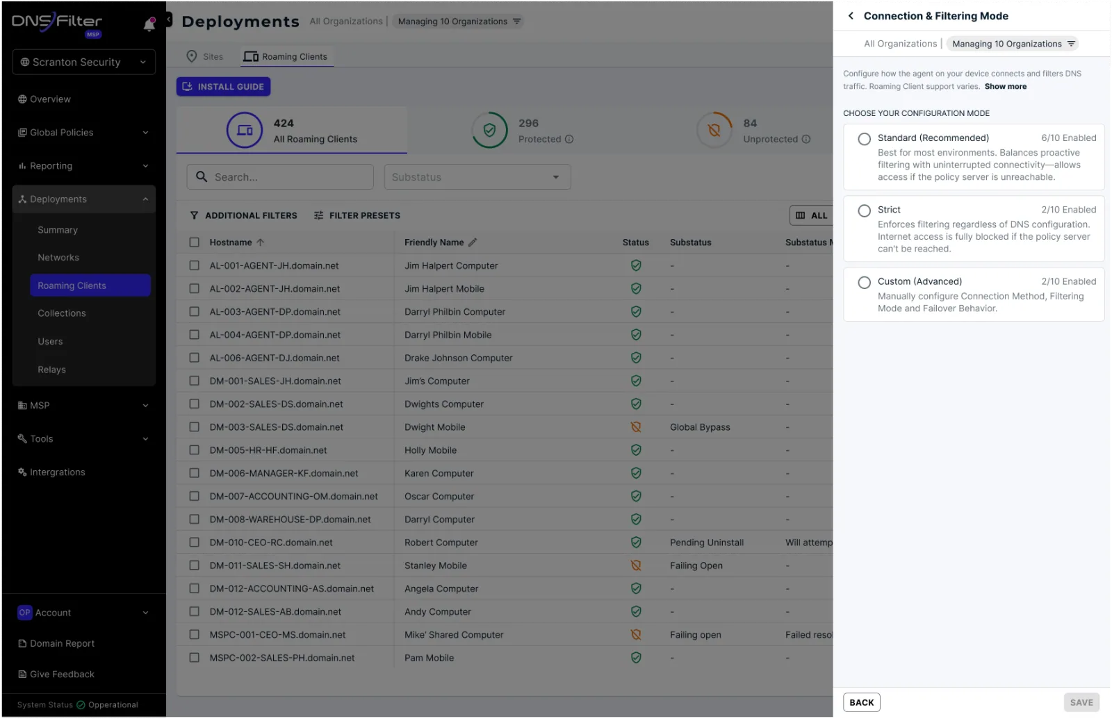Image resolution: width=1112 pixels, height=719 pixels.
Task: Check the DM-006-MANAGER-KF.domain.net row checkbox
Action: coord(195,473)
